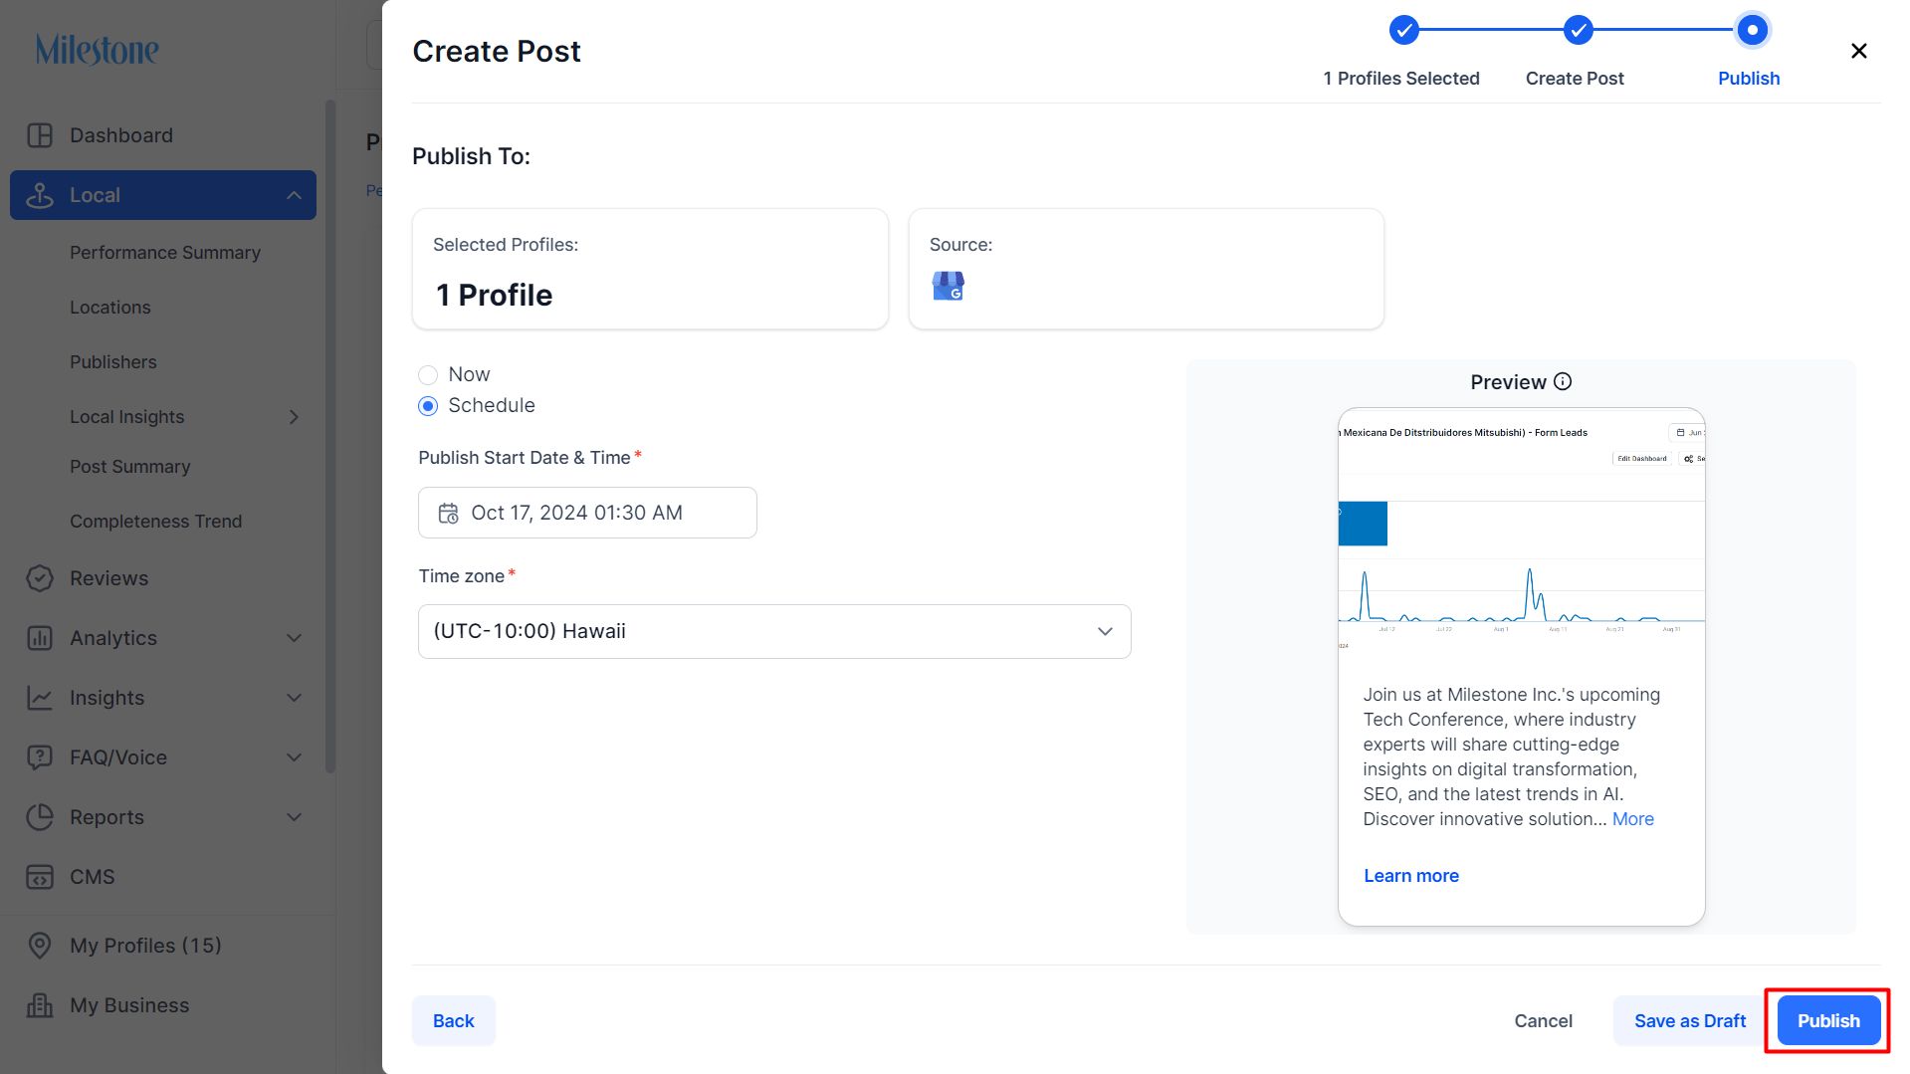
Task: Select the Now radio button
Action: pos(428,375)
